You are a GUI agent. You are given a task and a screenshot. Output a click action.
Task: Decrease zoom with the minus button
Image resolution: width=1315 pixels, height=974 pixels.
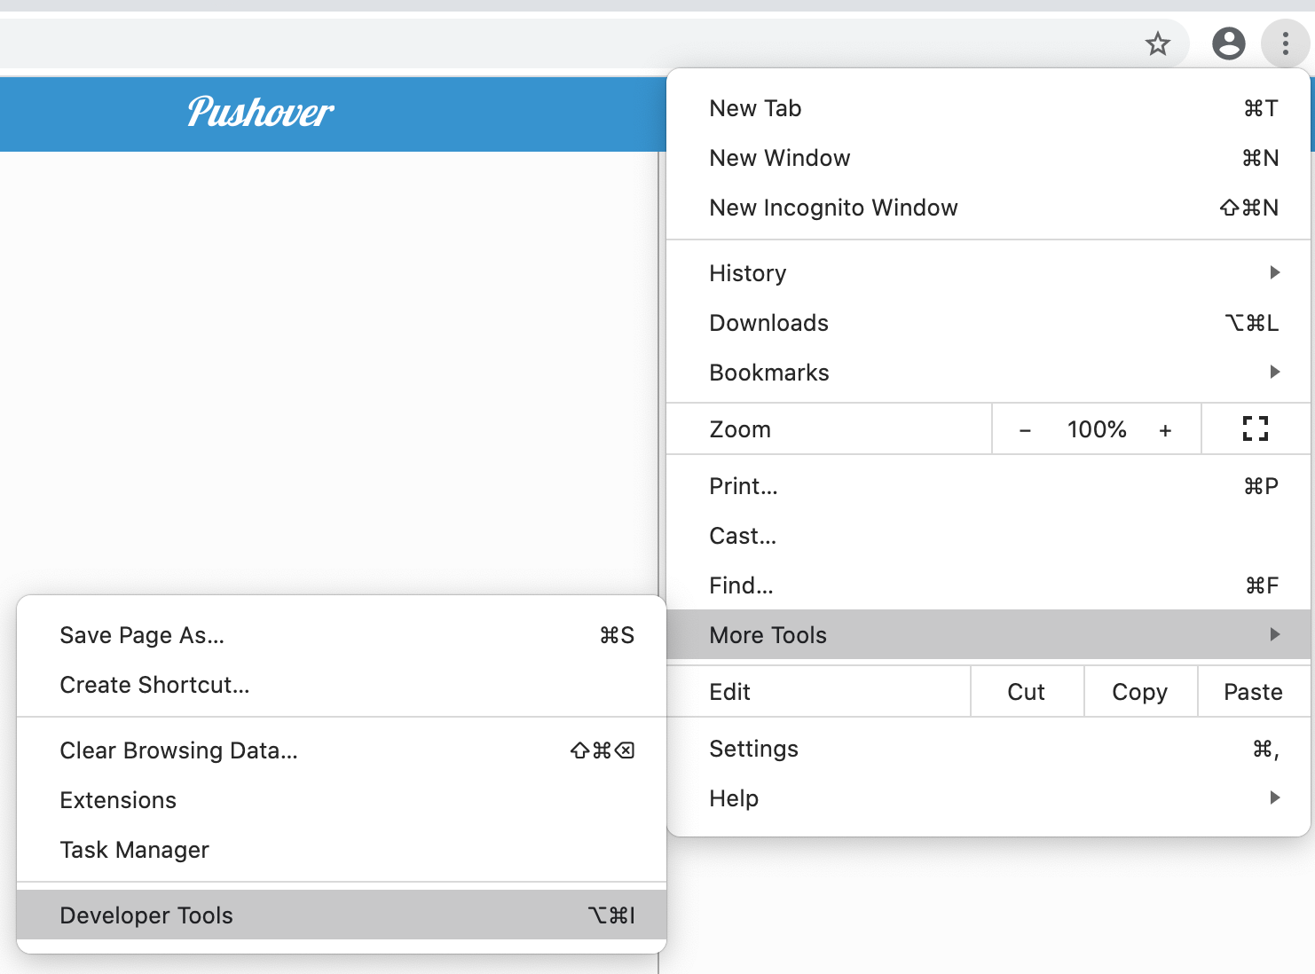point(1025,430)
